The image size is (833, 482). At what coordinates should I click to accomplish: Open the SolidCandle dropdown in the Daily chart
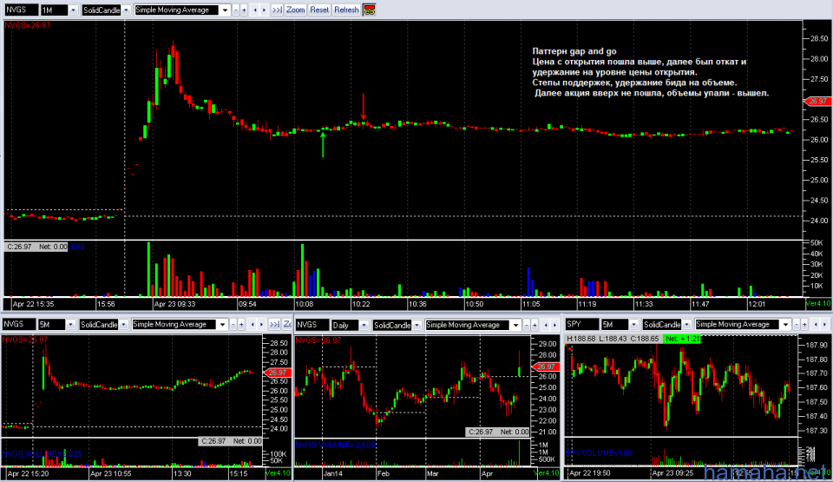coord(417,325)
